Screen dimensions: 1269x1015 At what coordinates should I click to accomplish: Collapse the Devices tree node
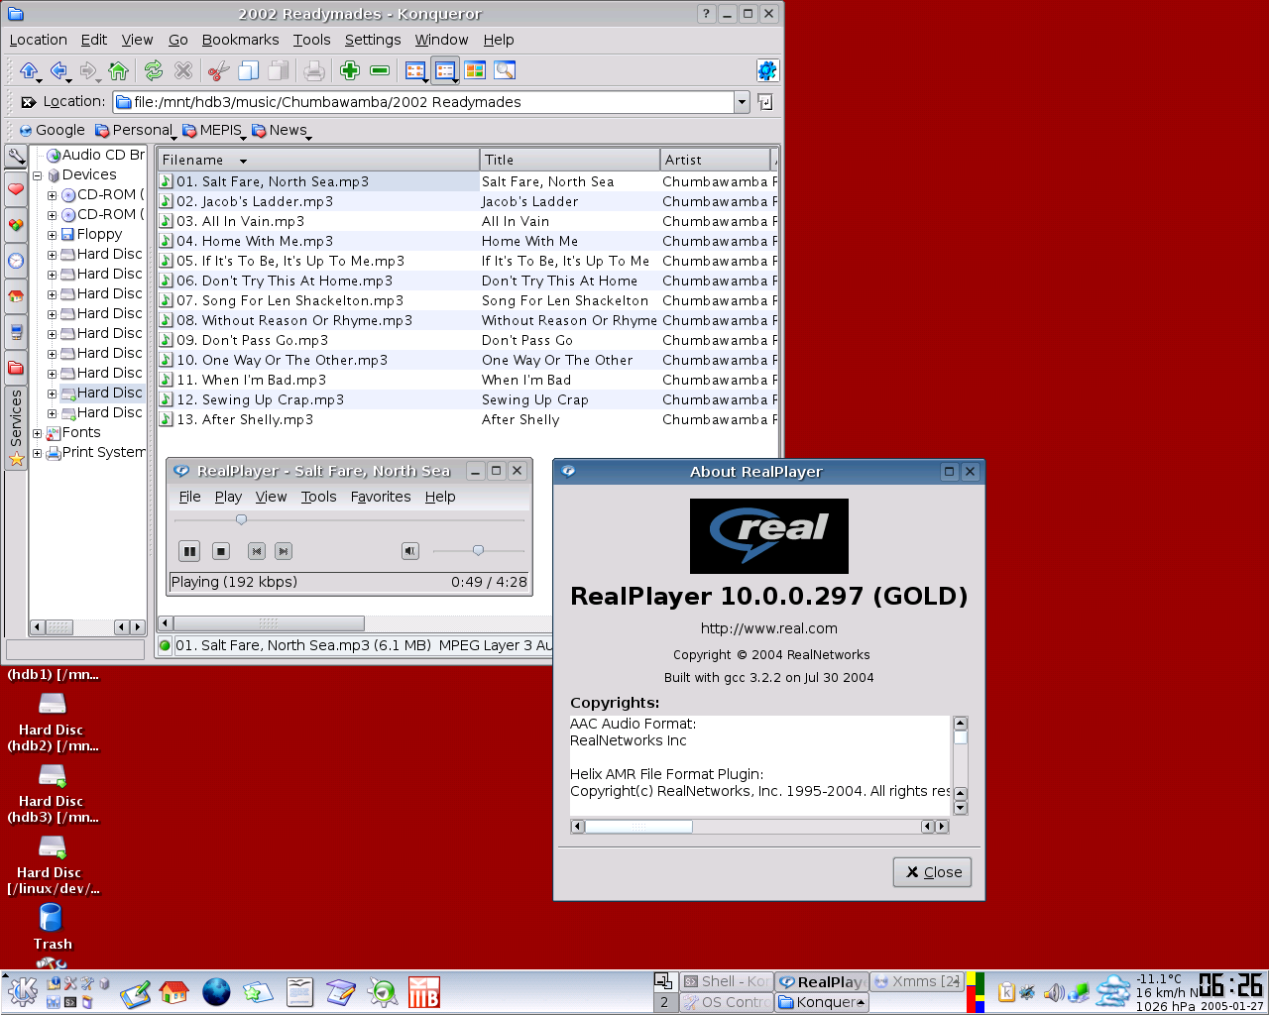pos(38,175)
